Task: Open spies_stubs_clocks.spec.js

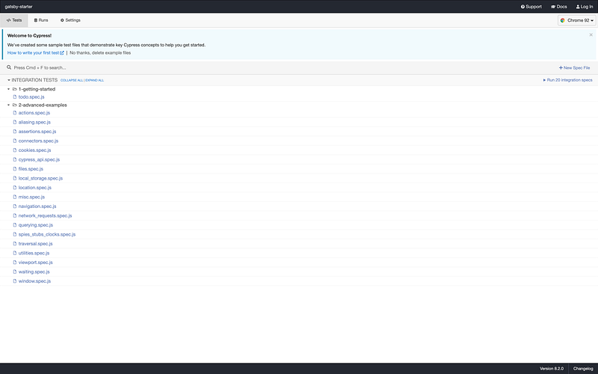Action: coord(47,234)
